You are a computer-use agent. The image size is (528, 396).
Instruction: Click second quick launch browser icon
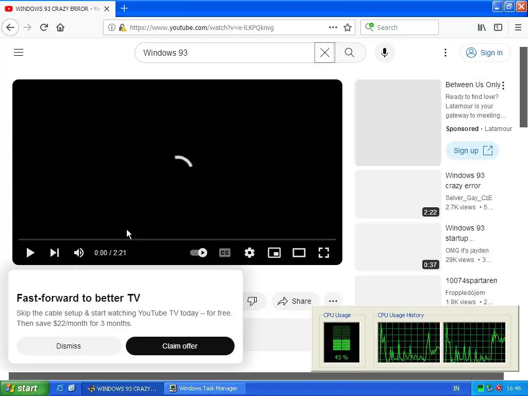pos(72,388)
